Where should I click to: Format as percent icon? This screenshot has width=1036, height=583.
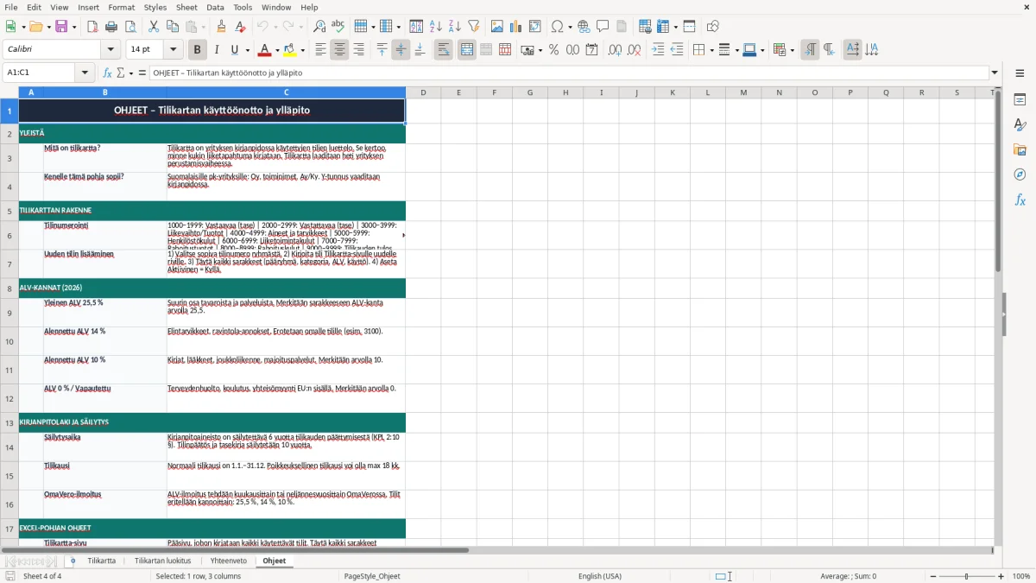pyautogui.click(x=554, y=50)
